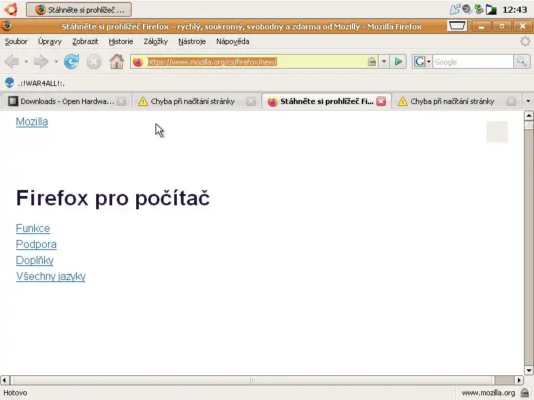Click the horizontal scrollbar thumb

(252, 380)
